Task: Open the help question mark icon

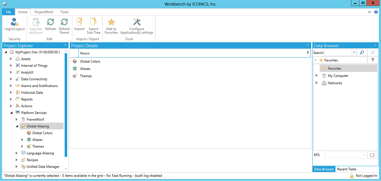Action: (x=376, y=12)
